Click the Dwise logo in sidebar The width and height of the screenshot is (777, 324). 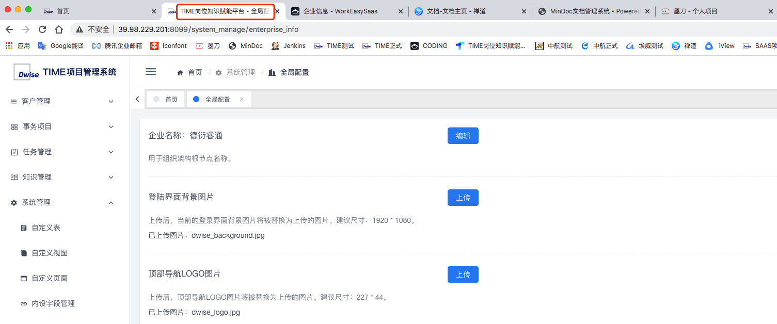(x=26, y=72)
